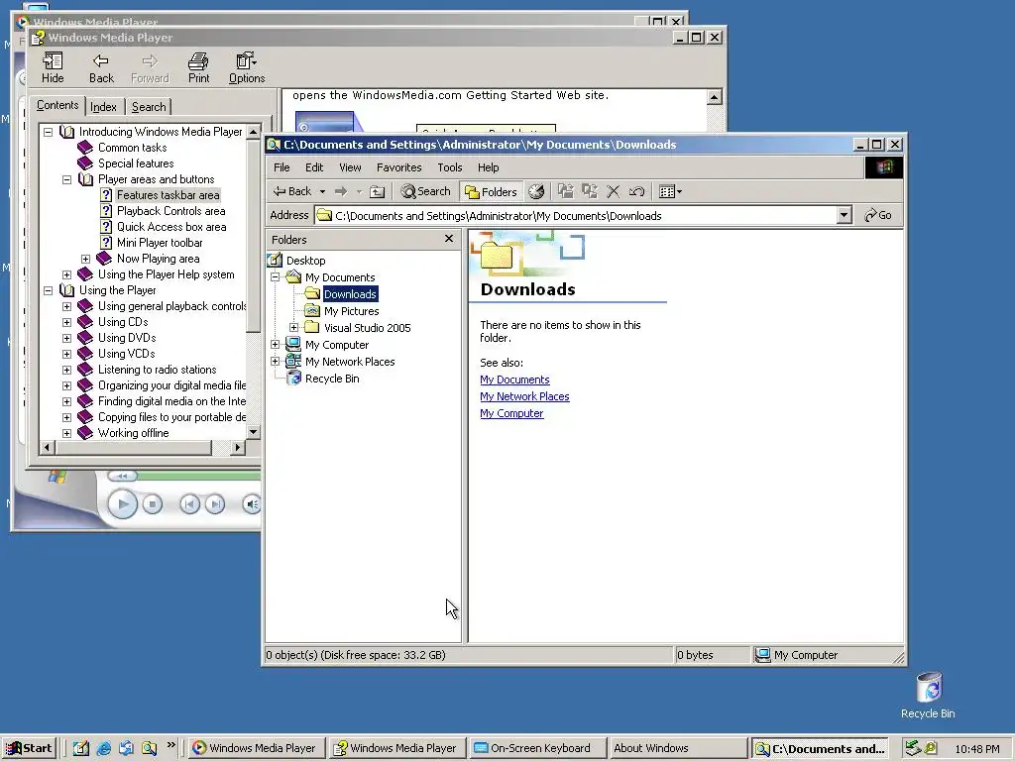Viewport: 1015px width, 761px height.
Task: Go Back in the Help window toolbar
Action: tap(101, 67)
